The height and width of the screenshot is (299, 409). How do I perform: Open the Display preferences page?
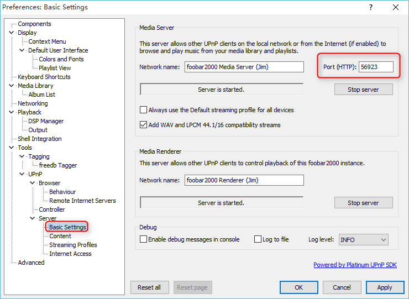tap(27, 33)
